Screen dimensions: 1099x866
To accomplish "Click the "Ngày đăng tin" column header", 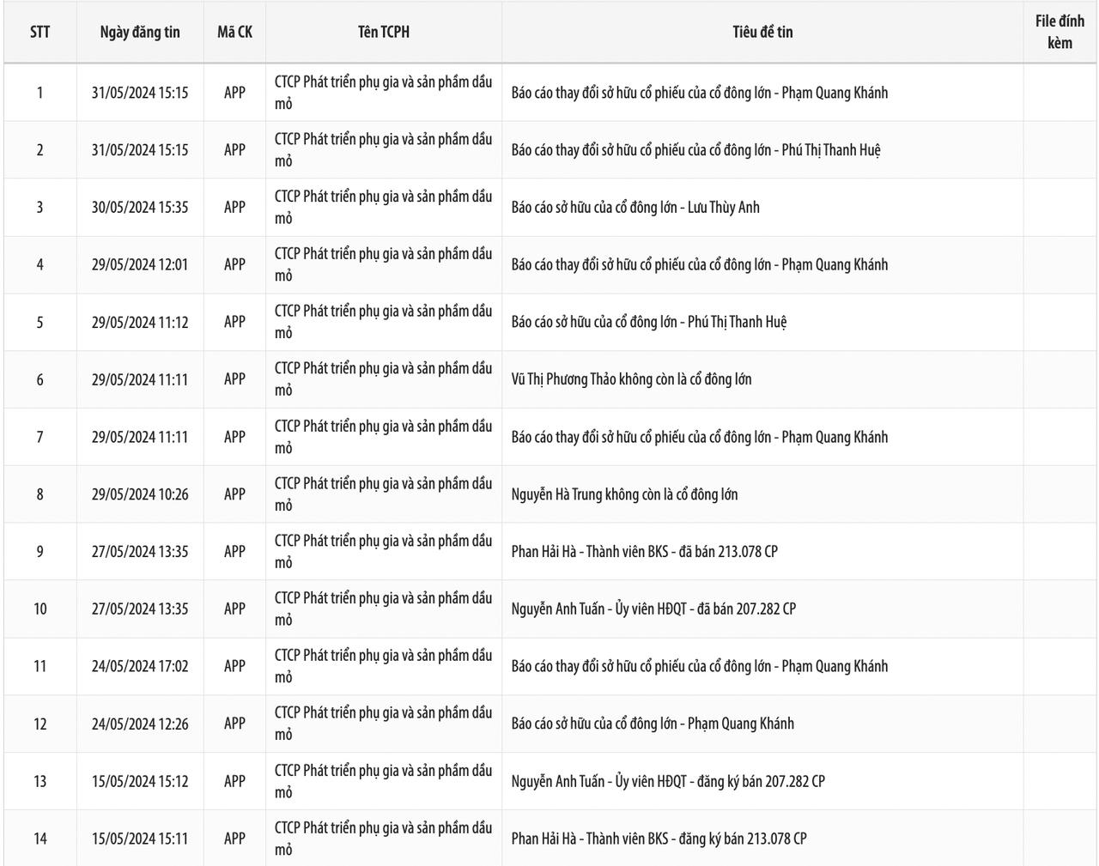I will 140,32.
